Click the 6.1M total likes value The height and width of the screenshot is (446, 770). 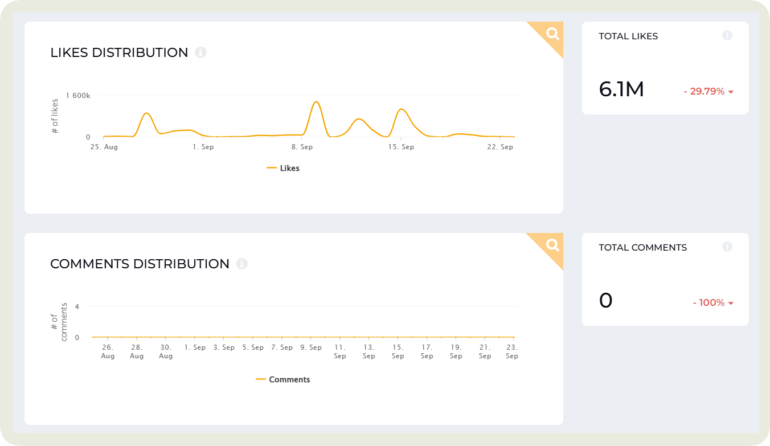point(621,89)
